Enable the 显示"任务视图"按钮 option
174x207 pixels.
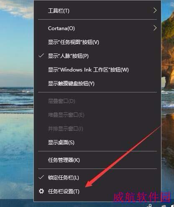tap(74, 42)
